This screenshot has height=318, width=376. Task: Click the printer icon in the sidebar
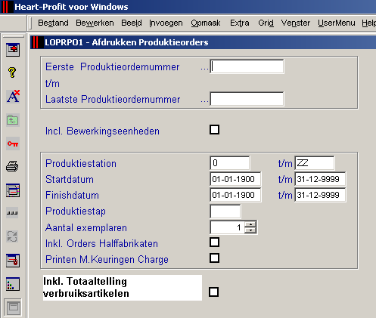(x=12, y=166)
